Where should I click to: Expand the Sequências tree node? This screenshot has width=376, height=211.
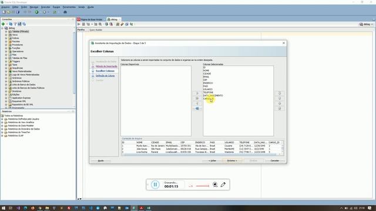[x=6, y=68]
